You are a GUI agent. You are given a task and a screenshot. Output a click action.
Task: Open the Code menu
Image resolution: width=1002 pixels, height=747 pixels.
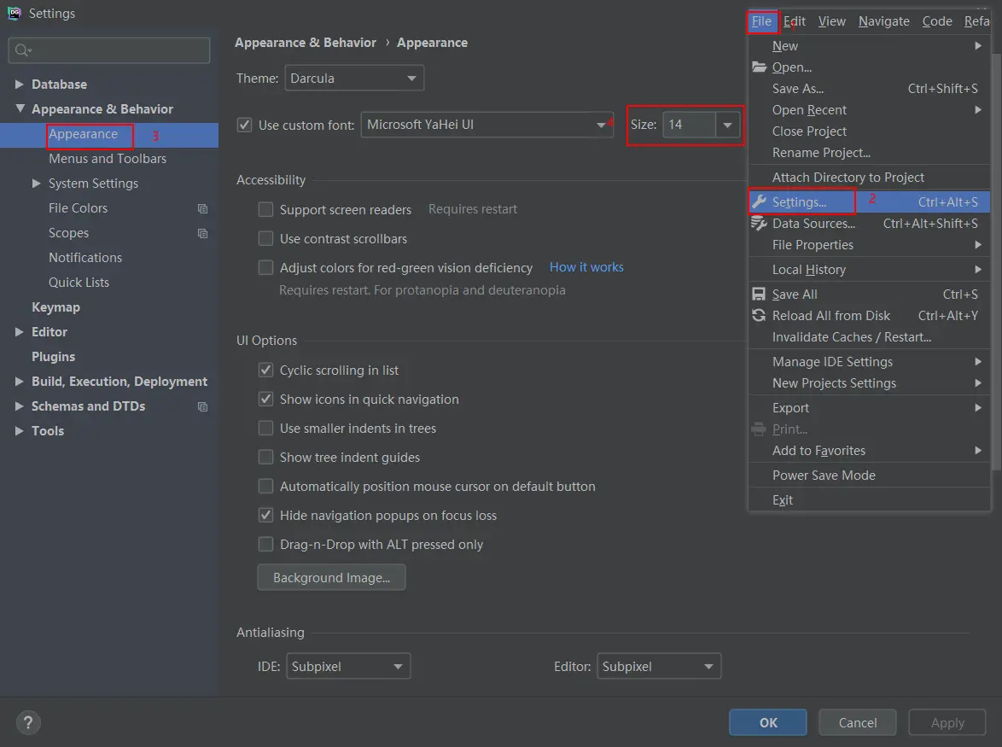(x=937, y=21)
